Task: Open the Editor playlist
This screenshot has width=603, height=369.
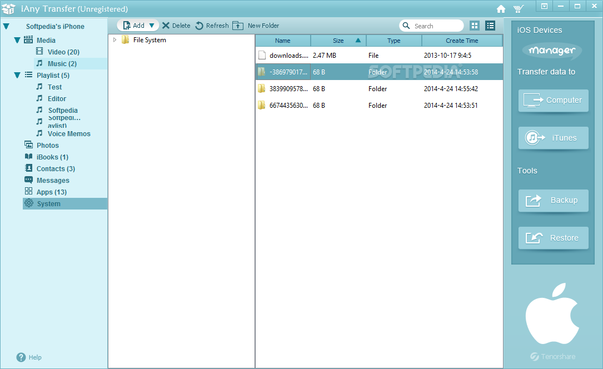Action: coord(57,99)
